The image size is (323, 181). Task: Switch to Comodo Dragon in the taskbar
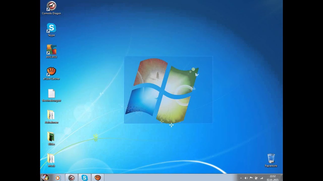pos(71,178)
